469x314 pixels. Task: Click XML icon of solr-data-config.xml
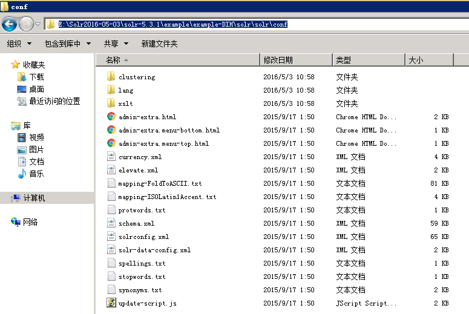(x=111, y=250)
